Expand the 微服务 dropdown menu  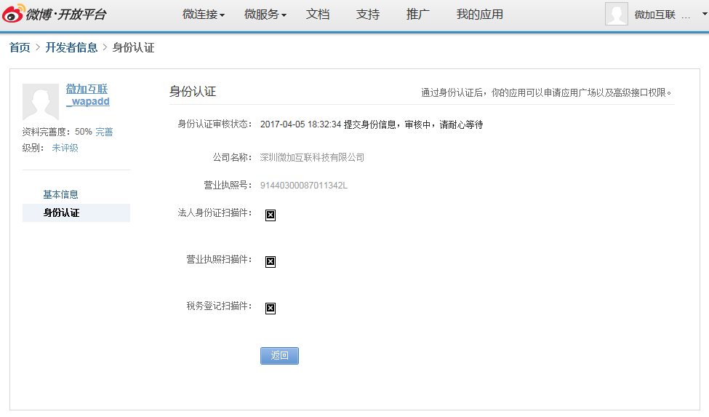pyautogui.click(x=265, y=15)
